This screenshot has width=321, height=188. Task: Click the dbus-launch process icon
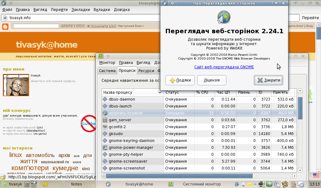pyautogui.click(x=105, y=106)
